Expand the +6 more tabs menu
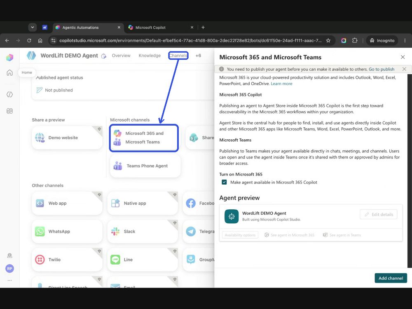The height and width of the screenshot is (309, 412). 198,56
